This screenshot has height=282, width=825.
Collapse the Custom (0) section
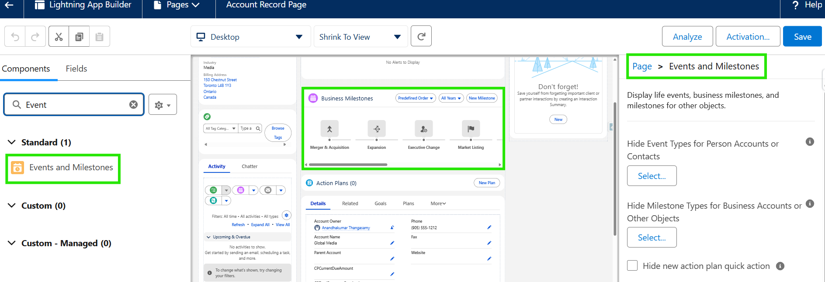[12, 206]
